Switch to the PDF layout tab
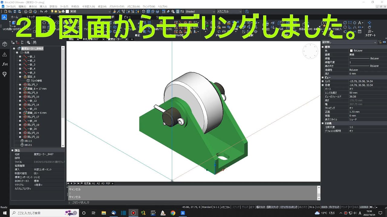387x217 pixels. click(x=108, y=183)
